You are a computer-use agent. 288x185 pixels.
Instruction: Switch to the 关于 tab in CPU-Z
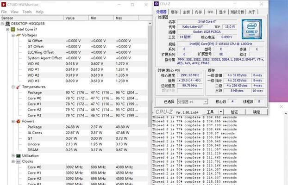click(x=252, y=12)
